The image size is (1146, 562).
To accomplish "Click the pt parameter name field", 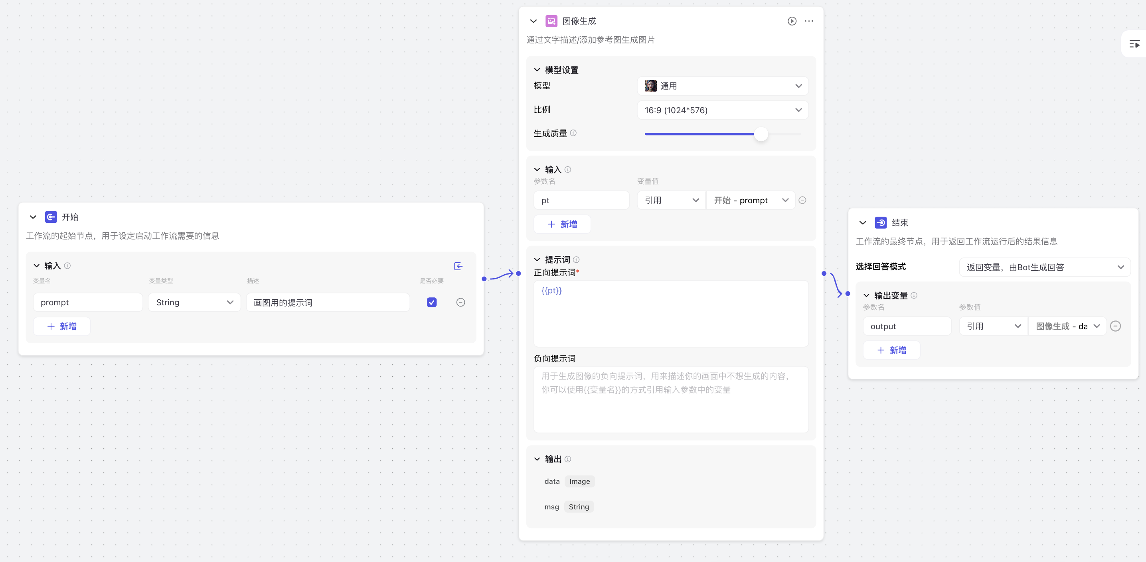I will [581, 200].
